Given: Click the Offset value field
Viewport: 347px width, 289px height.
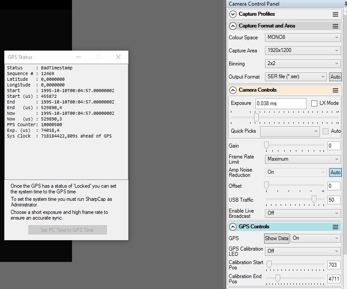Looking at the screenshot, I should point(333,186).
